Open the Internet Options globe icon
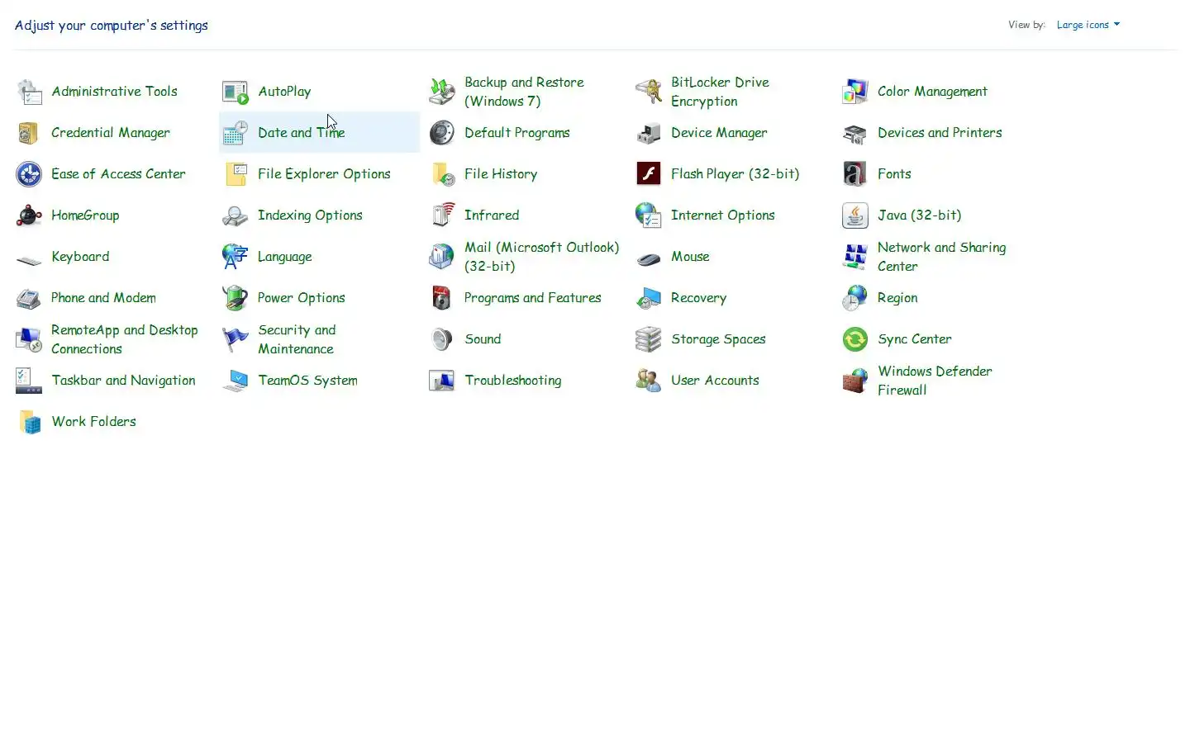 pos(649,215)
